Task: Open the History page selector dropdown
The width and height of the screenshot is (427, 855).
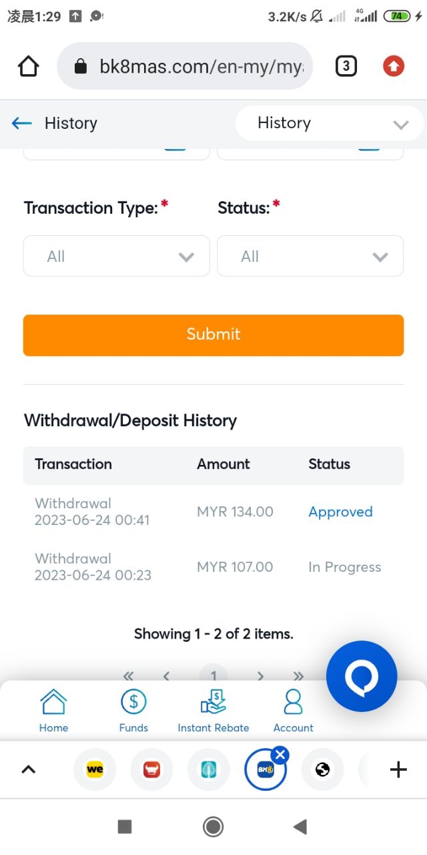Action: click(330, 124)
